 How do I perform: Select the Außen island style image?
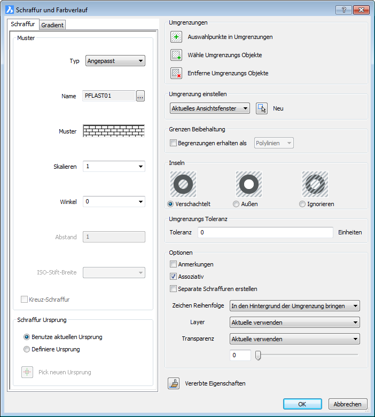click(x=249, y=185)
